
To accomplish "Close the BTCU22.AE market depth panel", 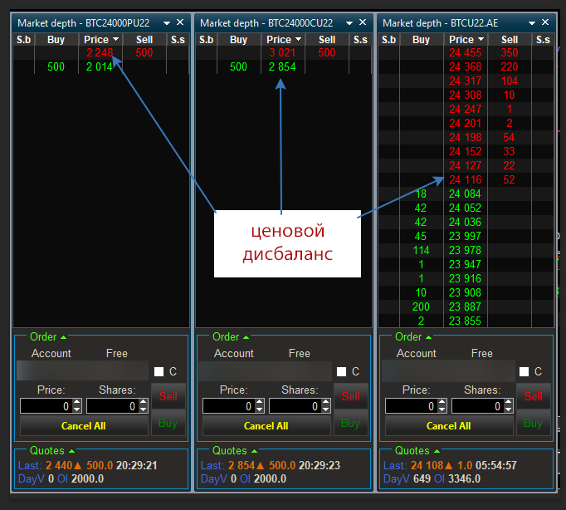I will pyautogui.click(x=545, y=22).
